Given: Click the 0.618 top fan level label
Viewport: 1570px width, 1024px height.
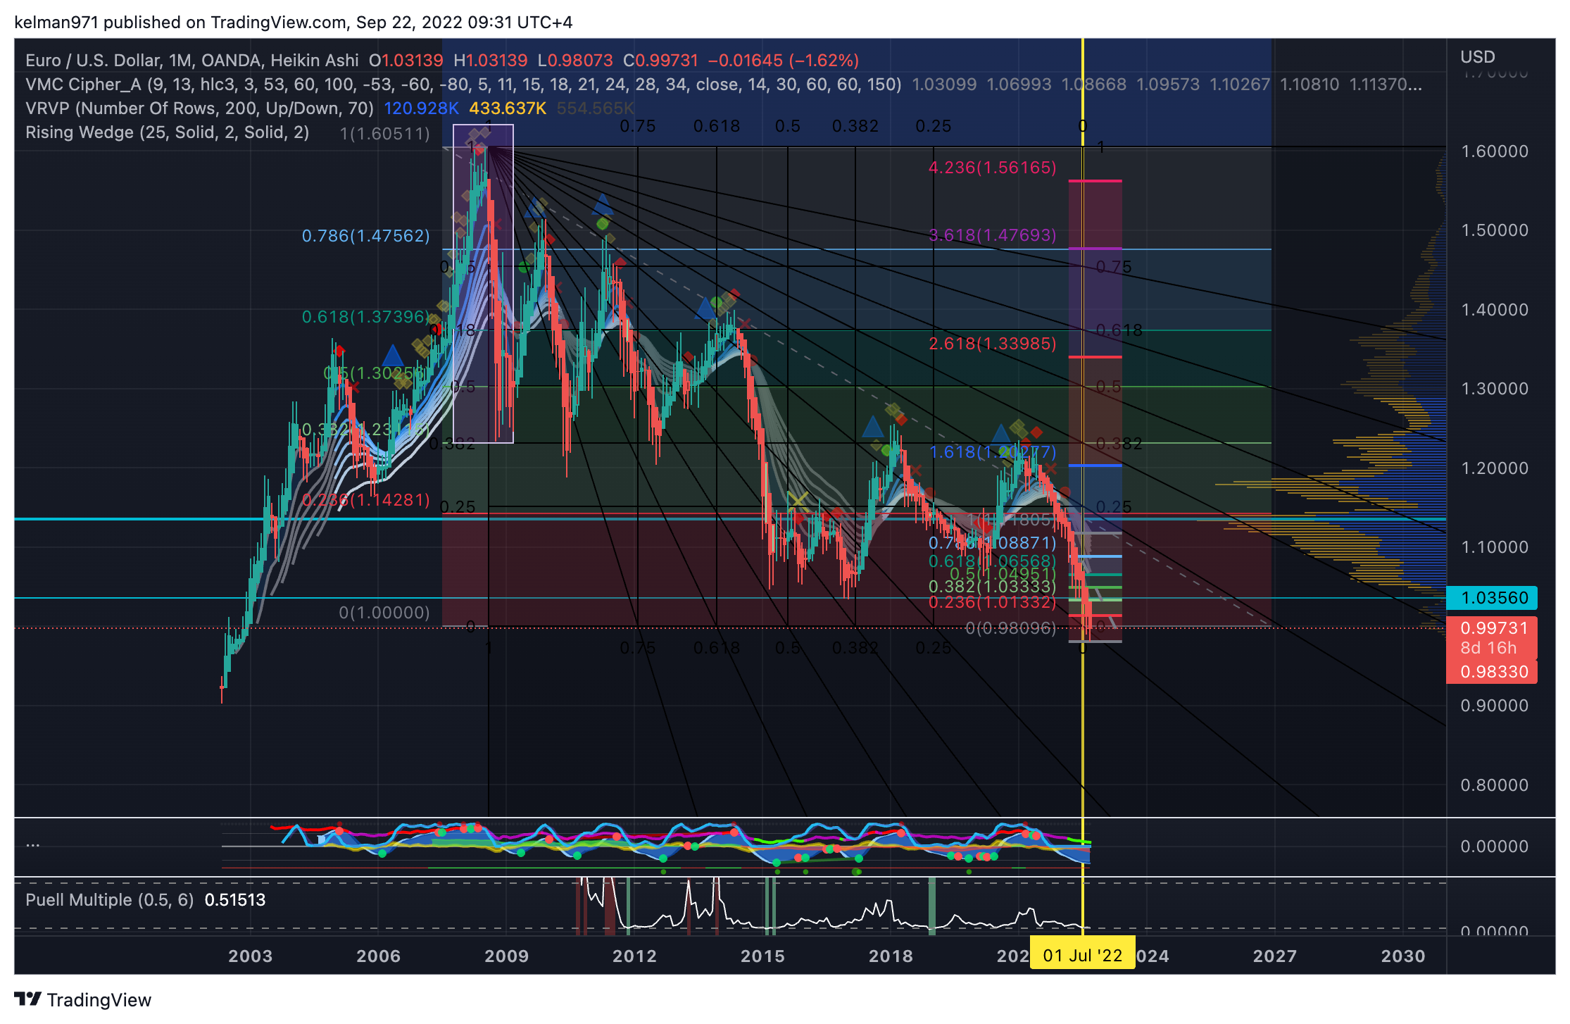Looking at the screenshot, I should [x=716, y=127].
